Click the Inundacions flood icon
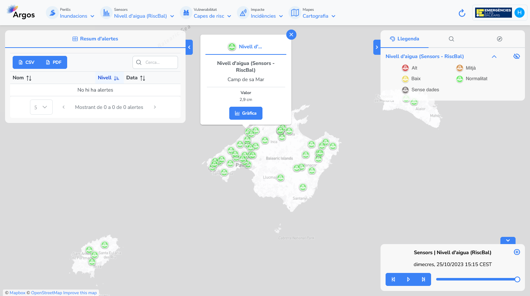Screen dimensions: 530x296 pyautogui.click(x=52, y=13)
